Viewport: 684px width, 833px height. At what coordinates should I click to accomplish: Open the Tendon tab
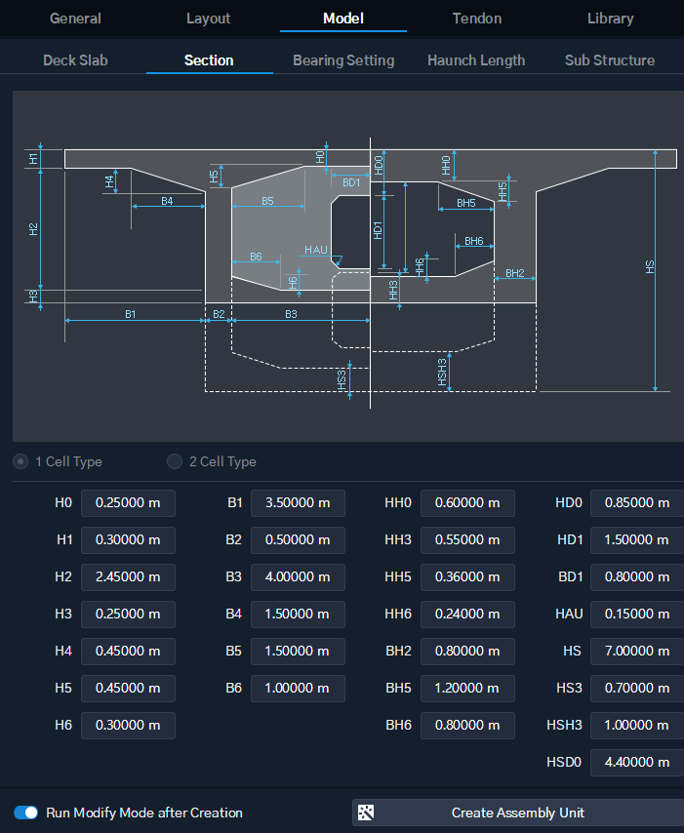[477, 19]
